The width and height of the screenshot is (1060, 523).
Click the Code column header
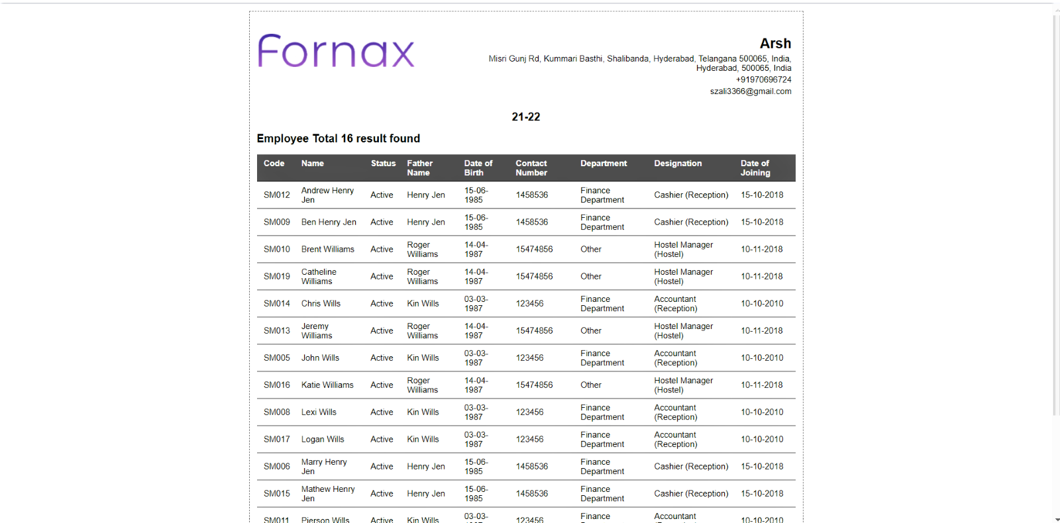[274, 164]
